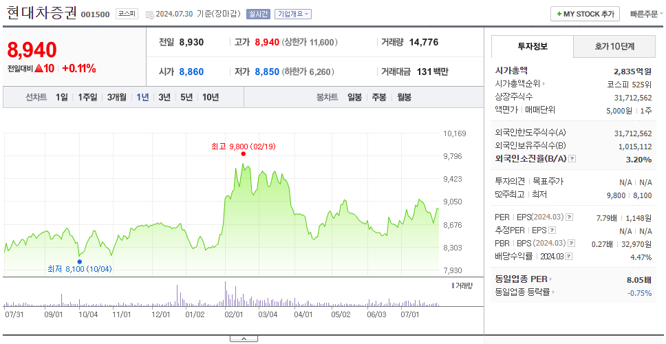Image resolution: width=666 pixels, height=344 pixels.
Task: Click the 최저 8,100 (10/04) chart label
Action: (x=79, y=269)
